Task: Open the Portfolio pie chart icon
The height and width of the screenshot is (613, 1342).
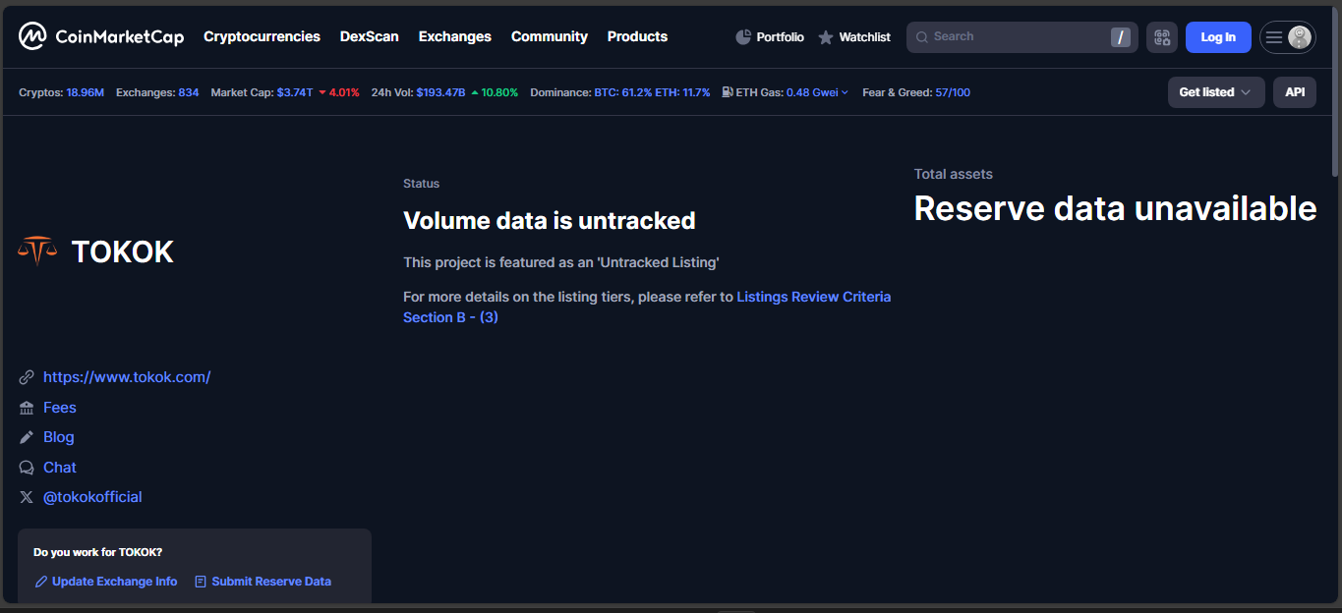Action: [743, 37]
